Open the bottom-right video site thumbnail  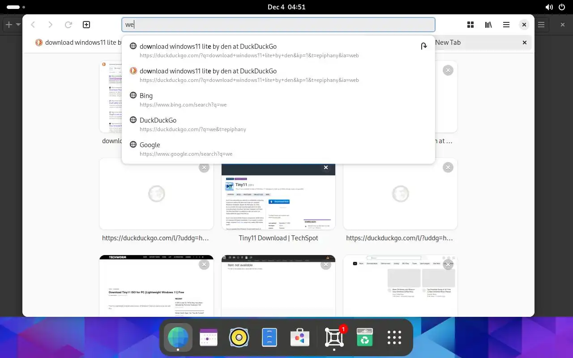(400, 286)
